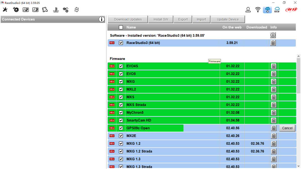Open release notes for MXS firmware
Screen dimensions: 301x169
[274, 97]
